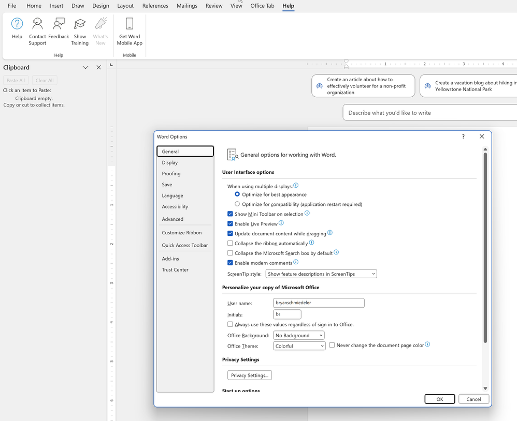This screenshot has width=517, height=421.
Task: Click the Feedback icon in Help ribbon
Action: (x=59, y=24)
